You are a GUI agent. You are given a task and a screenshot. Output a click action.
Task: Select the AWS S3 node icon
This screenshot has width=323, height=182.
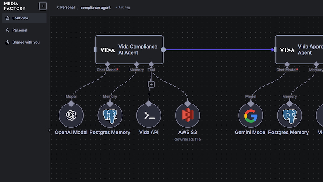pyautogui.click(x=187, y=116)
